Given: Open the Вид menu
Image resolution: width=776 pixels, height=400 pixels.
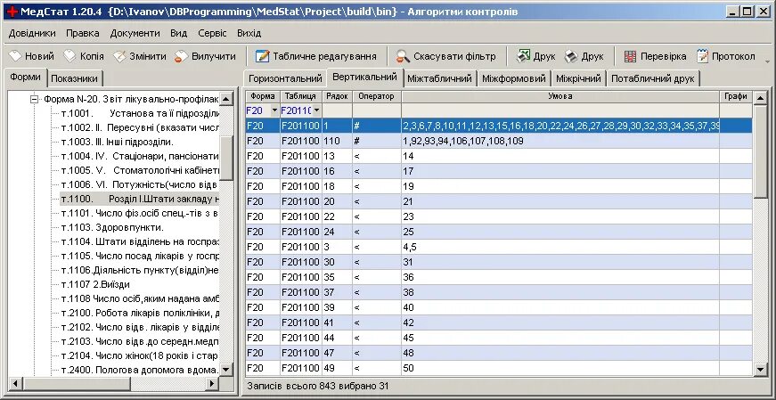Looking at the screenshot, I should pos(179,33).
